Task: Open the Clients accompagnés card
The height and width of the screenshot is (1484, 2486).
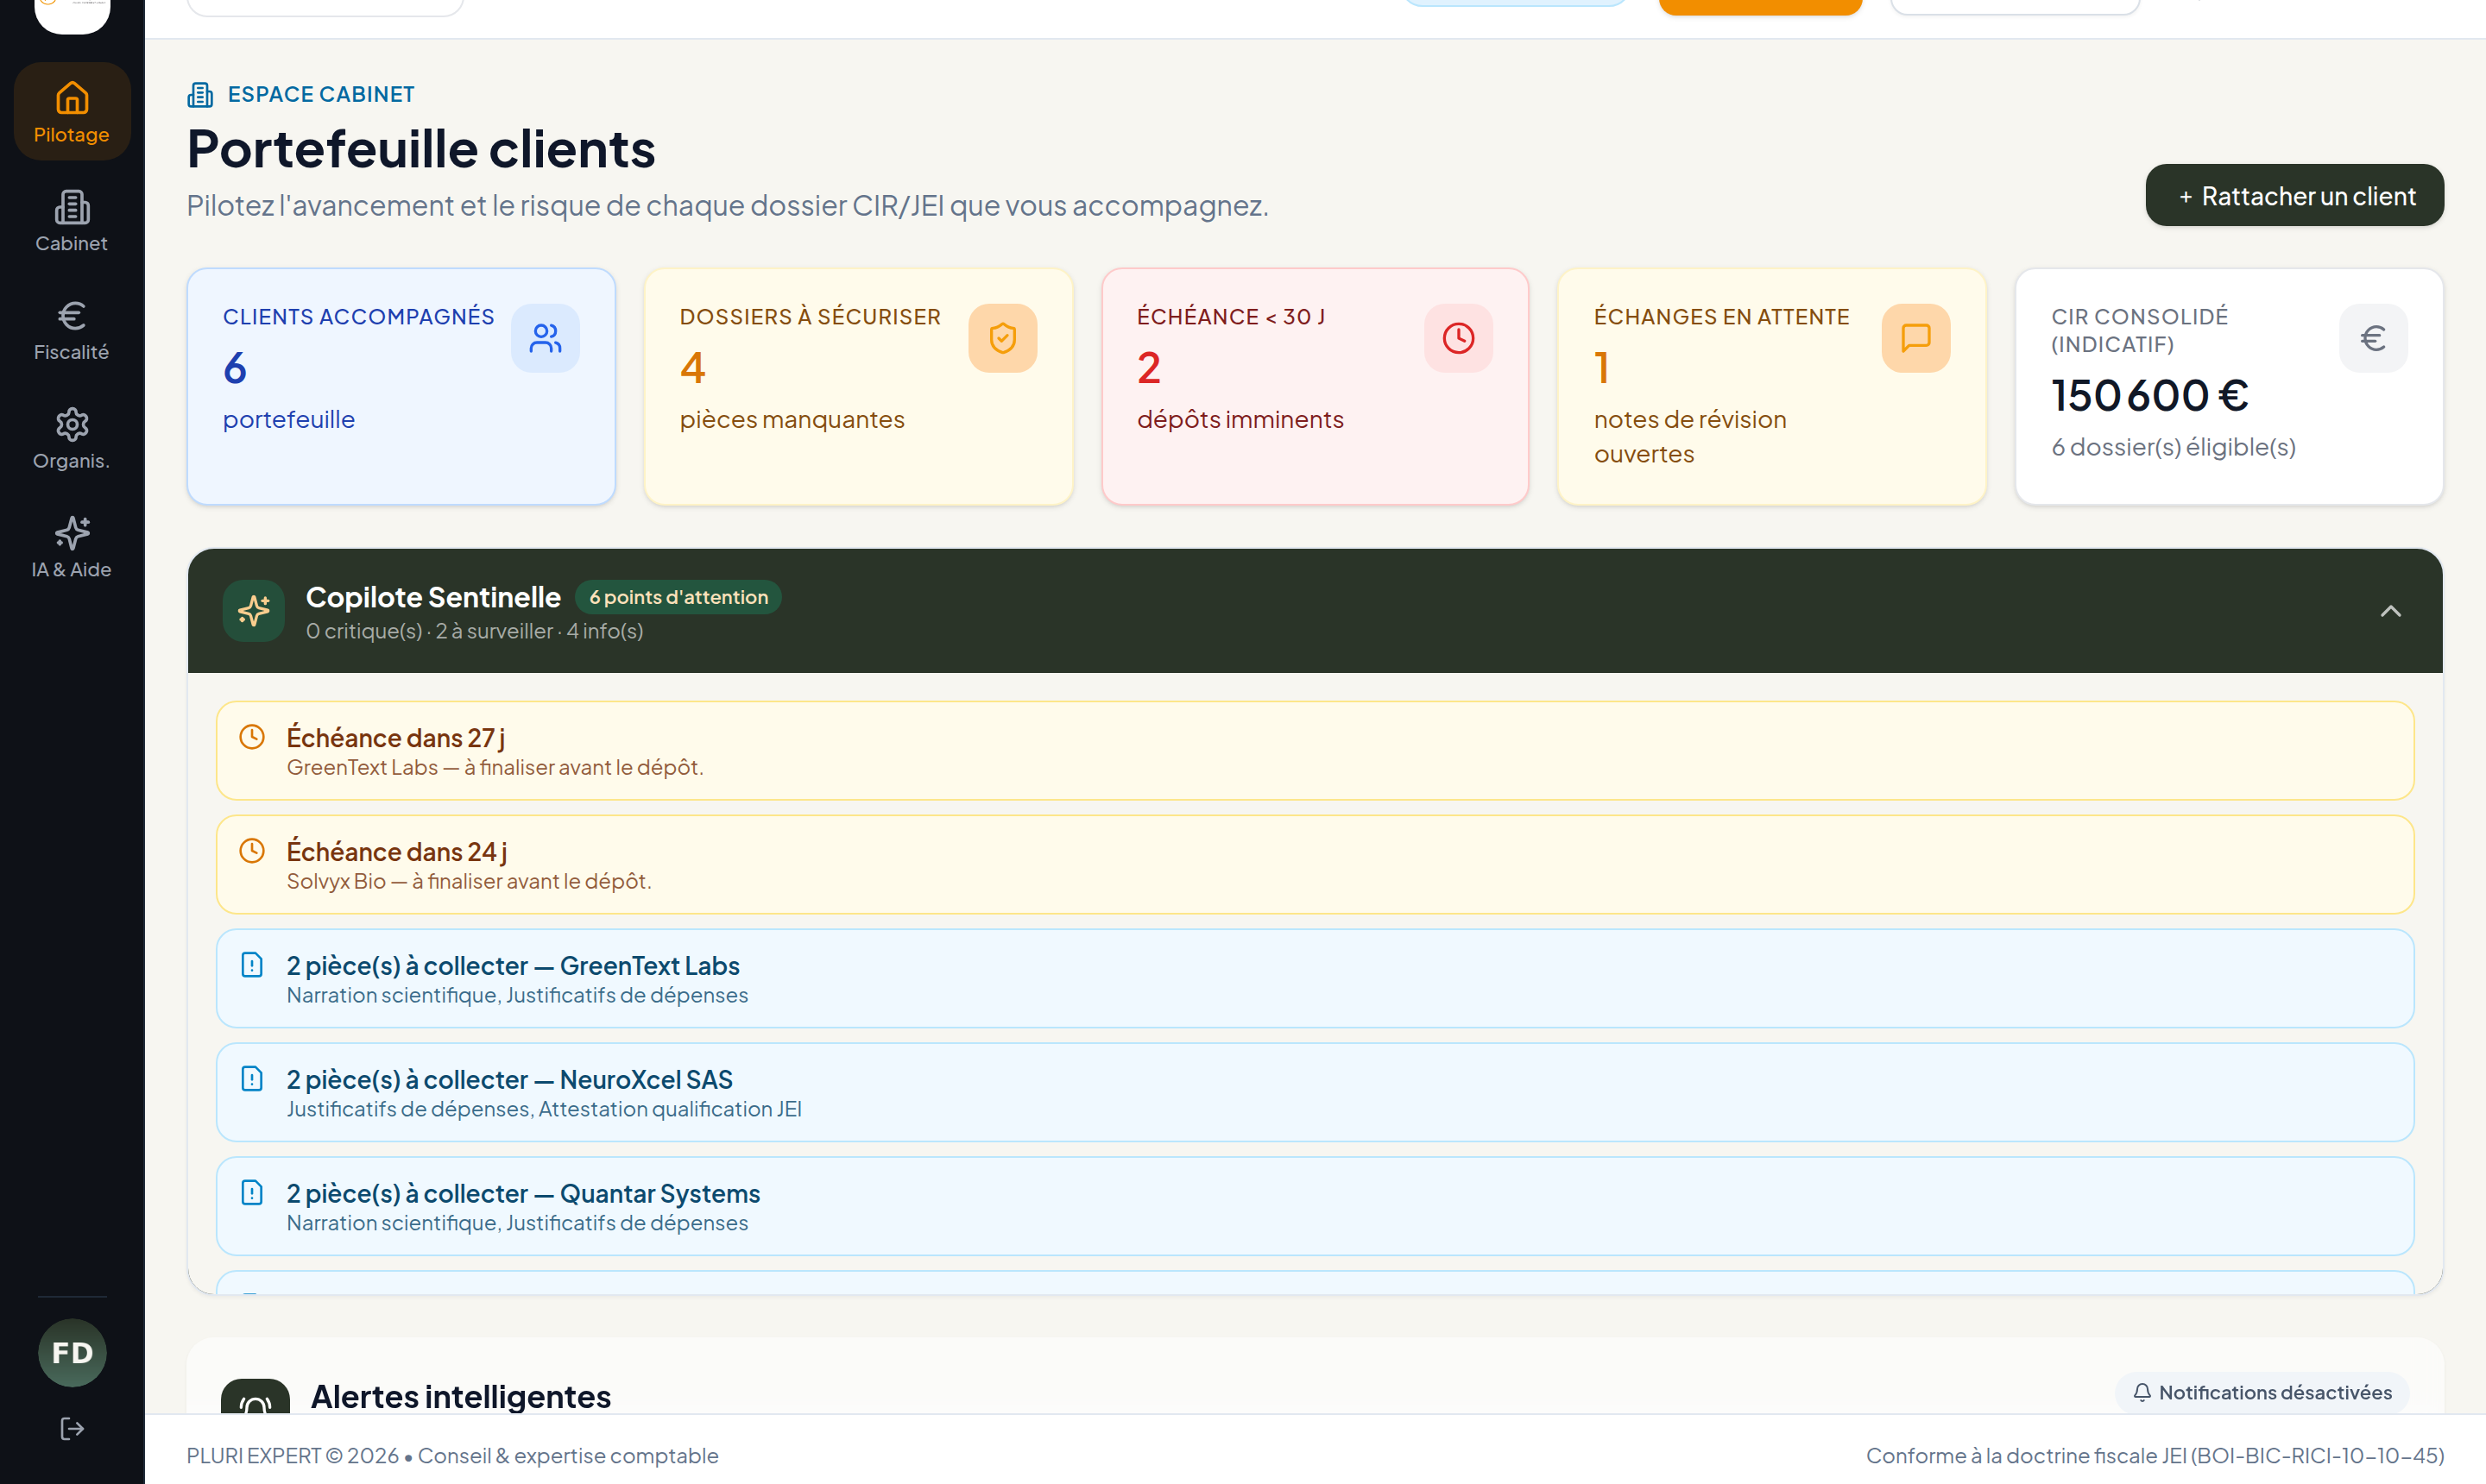Action: click(x=401, y=386)
